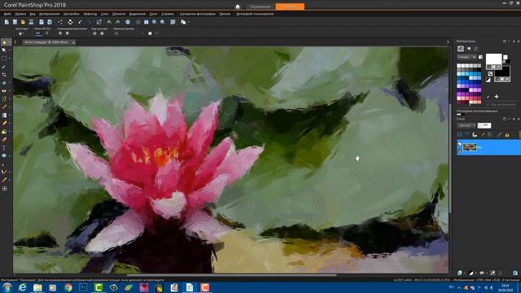Click the Zoom in magnifier icon

click(x=155, y=22)
